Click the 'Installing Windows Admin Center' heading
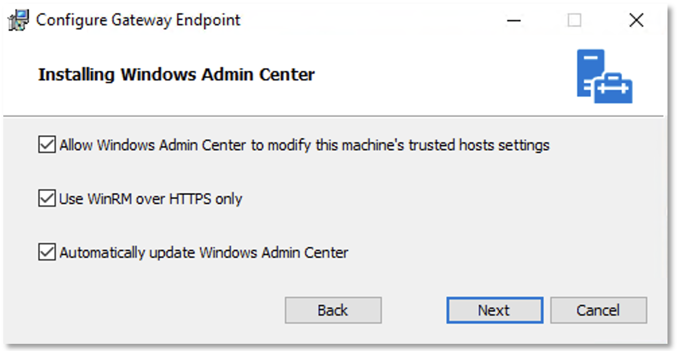 (176, 75)
